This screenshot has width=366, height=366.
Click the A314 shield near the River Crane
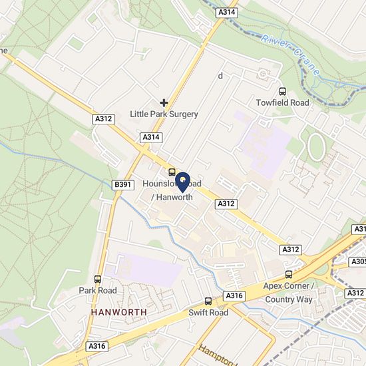(226, 13)
